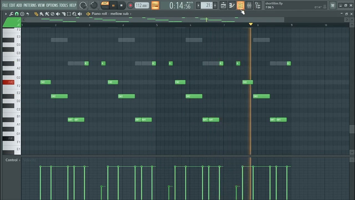Viewport: 355px width, 200px height.
Task: Select the Mute tool
Action: point(58,14)
